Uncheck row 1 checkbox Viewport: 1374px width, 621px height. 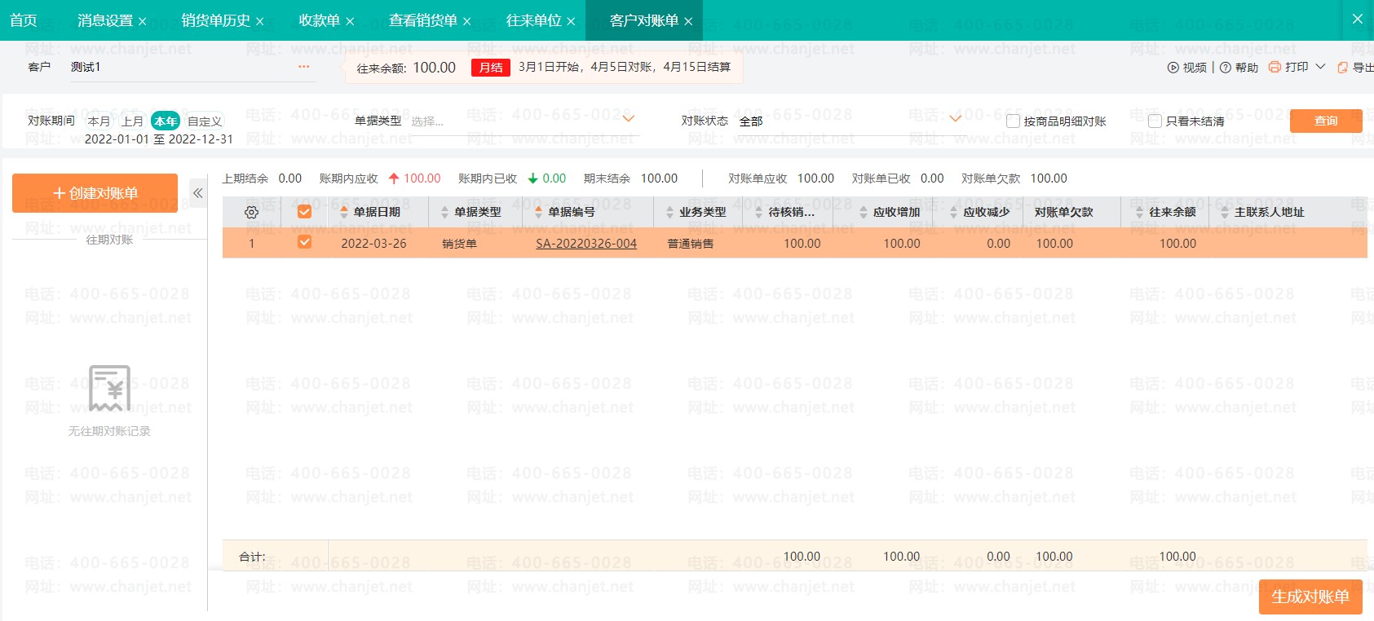[x=304, y=242]
